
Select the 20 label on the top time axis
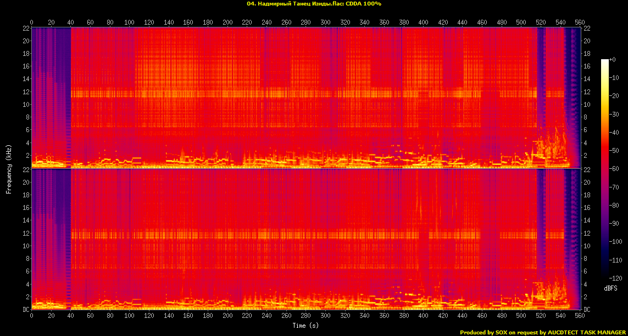point(51,22)
